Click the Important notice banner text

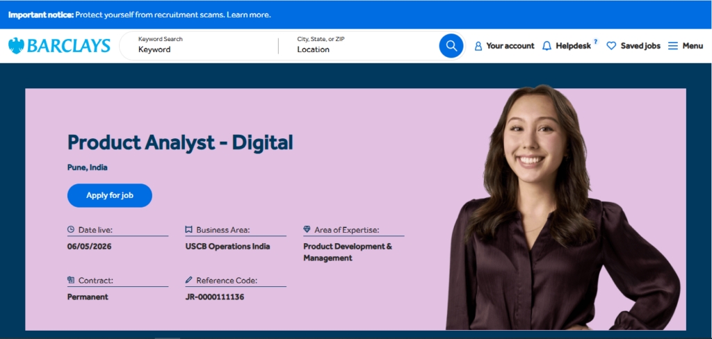[x=139, y=15]
